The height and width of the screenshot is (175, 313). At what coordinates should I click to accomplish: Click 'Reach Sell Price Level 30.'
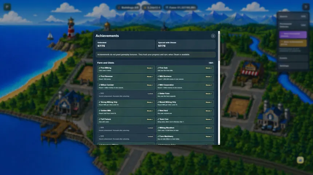click(107, 114)
